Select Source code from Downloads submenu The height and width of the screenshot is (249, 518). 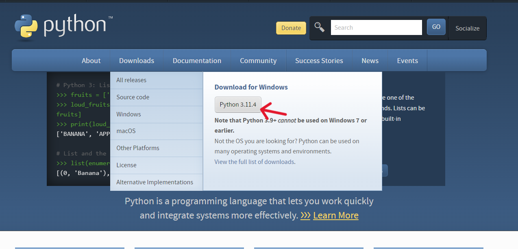click(157, 97)
